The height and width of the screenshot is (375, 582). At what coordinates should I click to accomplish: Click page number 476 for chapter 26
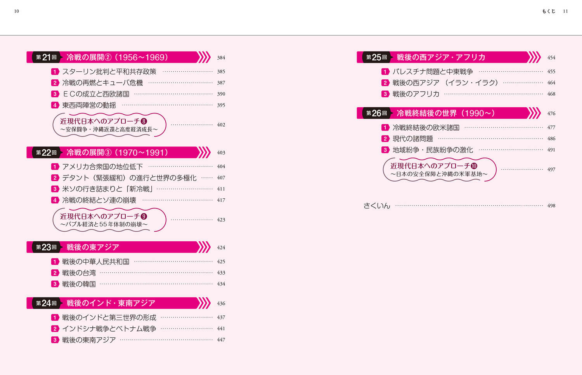coord(551,114)
